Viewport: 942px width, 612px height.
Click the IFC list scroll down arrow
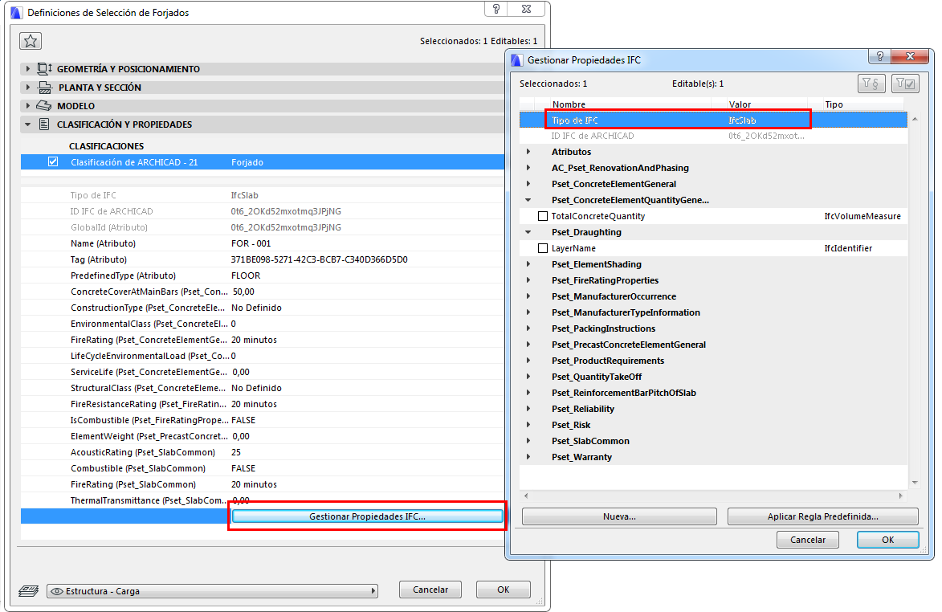[915, 482]
